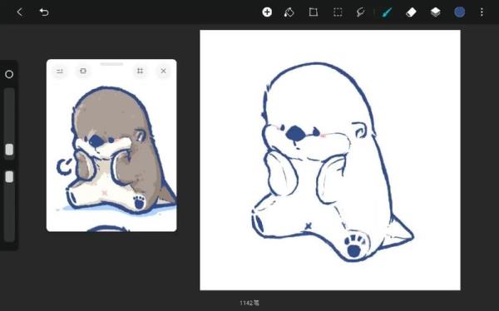
Task: Select the transform tool
Action: coord(314,12)
